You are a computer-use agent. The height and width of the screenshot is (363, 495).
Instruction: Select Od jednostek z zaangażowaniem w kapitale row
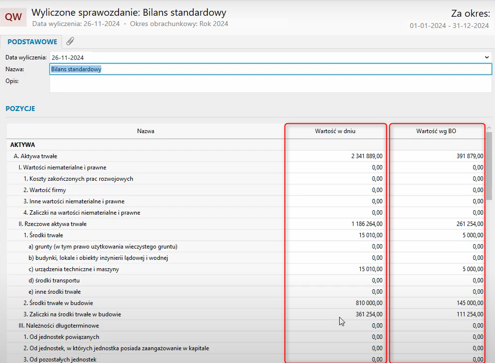tap(246, 348)
